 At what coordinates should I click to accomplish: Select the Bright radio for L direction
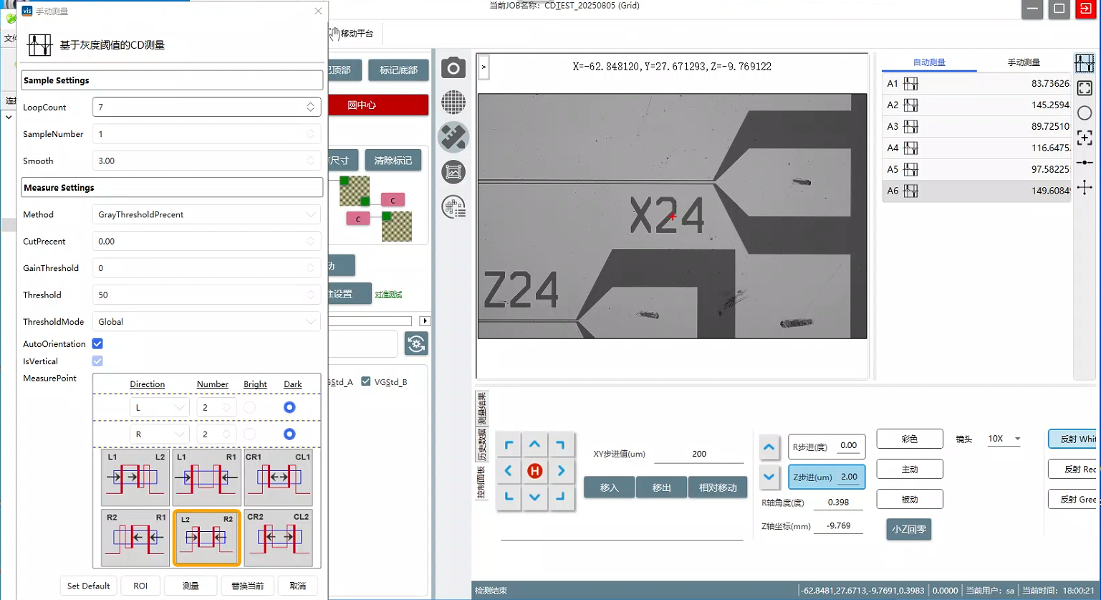click(249, 407)
